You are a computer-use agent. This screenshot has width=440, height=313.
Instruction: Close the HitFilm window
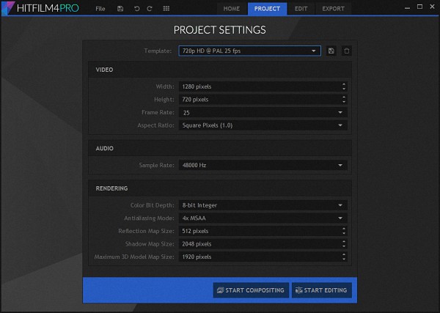[432, 7]
